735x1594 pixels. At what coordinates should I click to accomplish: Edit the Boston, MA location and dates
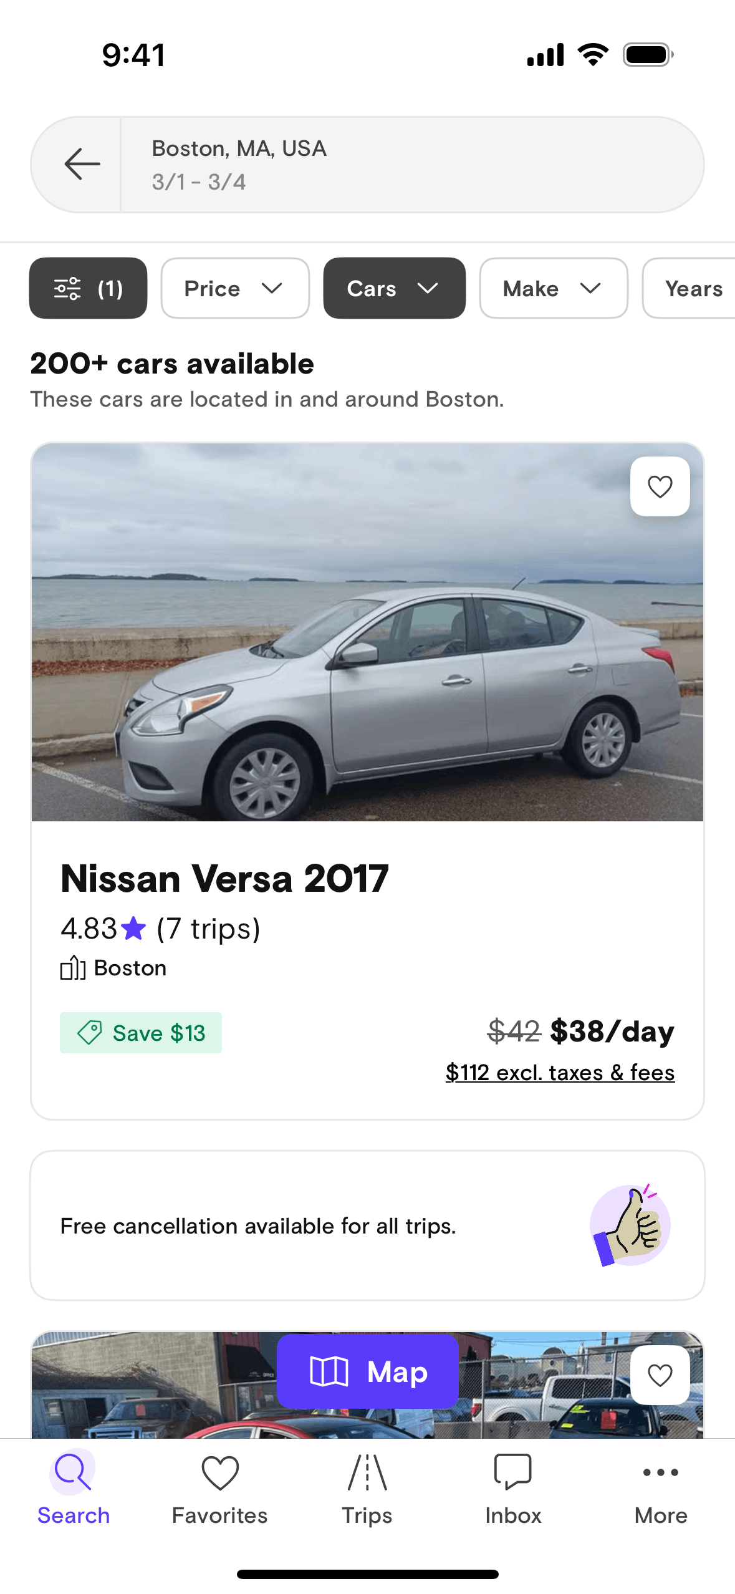tap(411, 165)
